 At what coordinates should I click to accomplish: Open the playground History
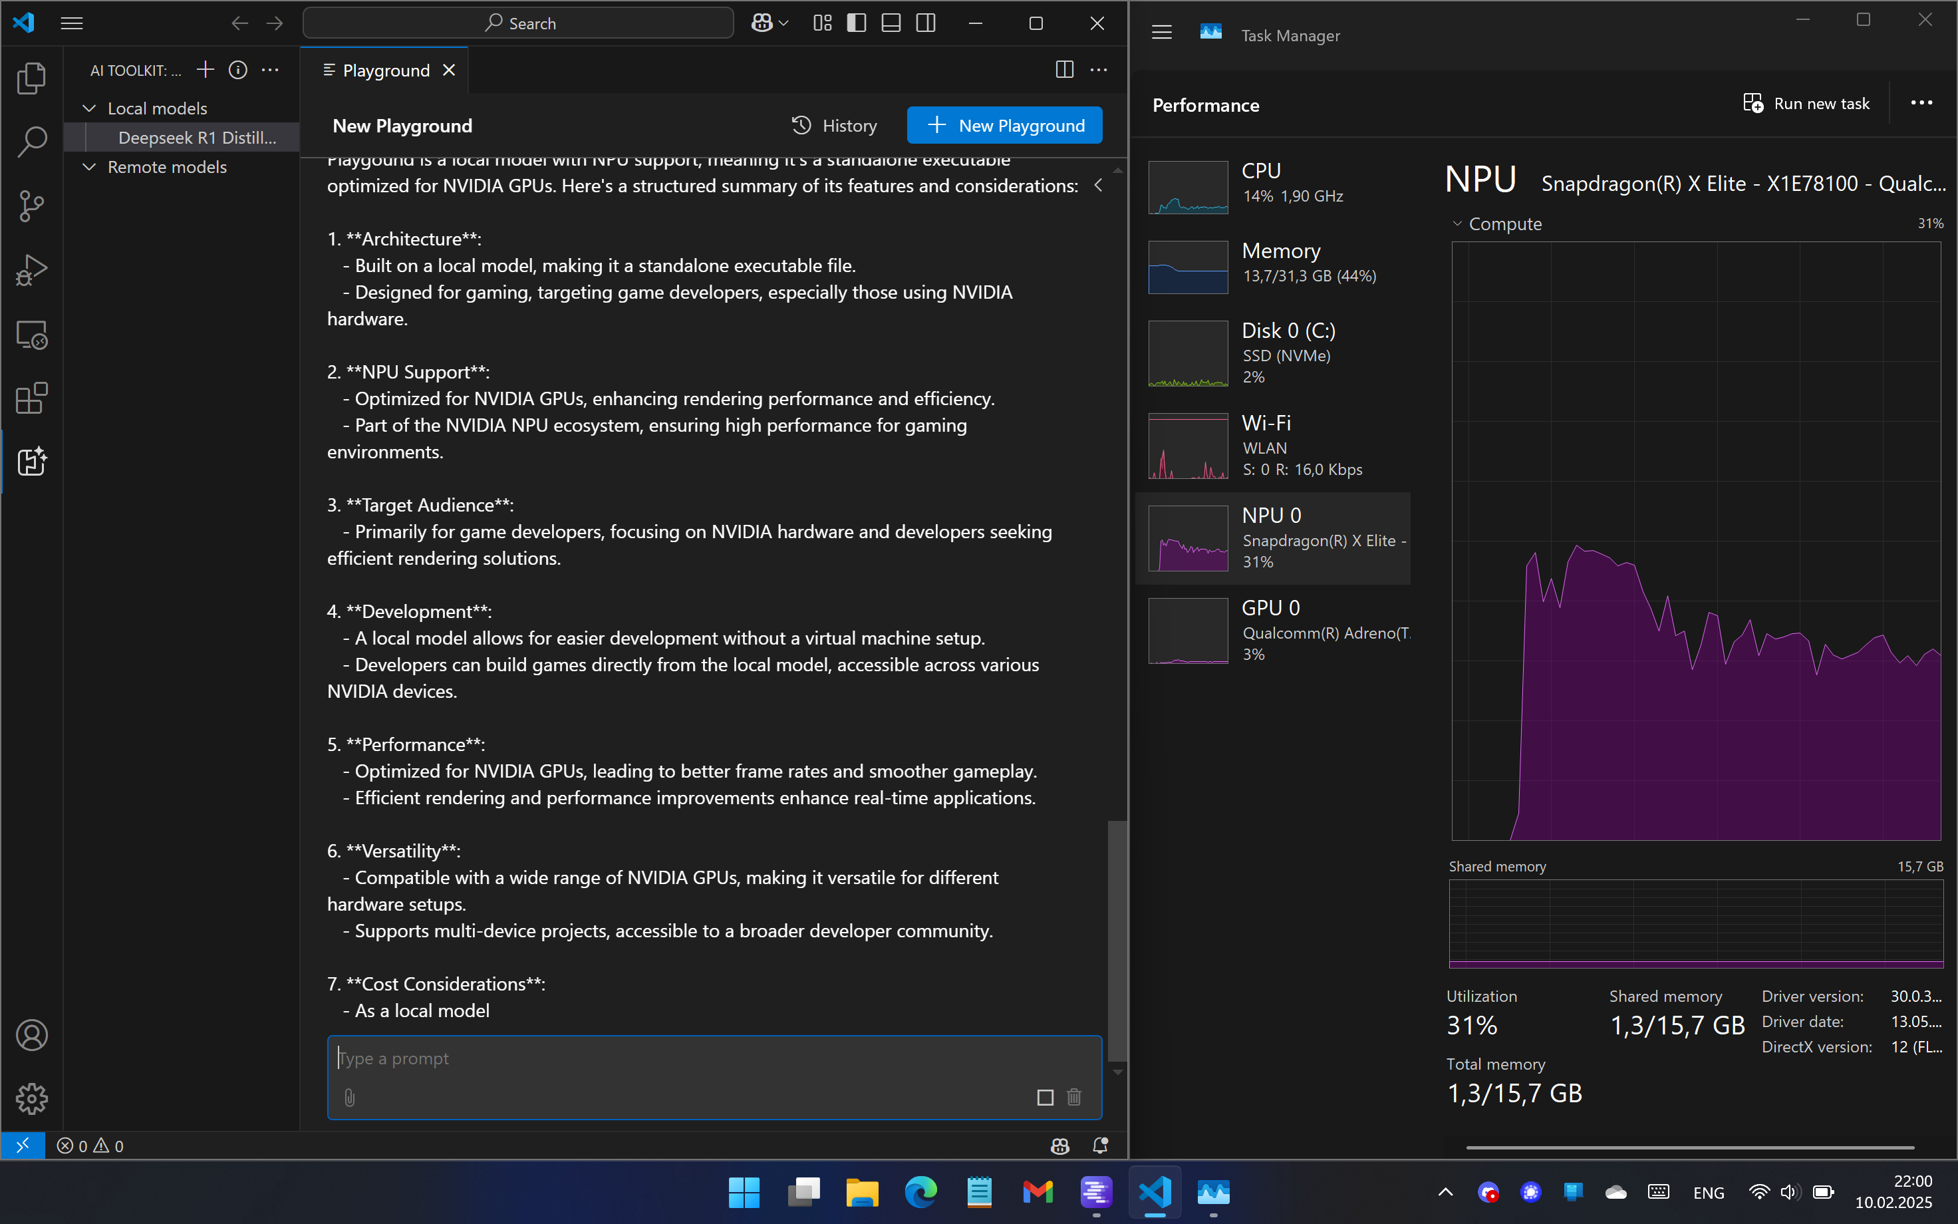(x=834, y=126)
